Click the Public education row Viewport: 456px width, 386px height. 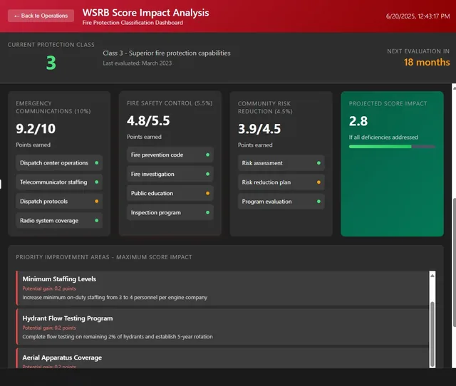pyautogui.click(x=170, y=193)
